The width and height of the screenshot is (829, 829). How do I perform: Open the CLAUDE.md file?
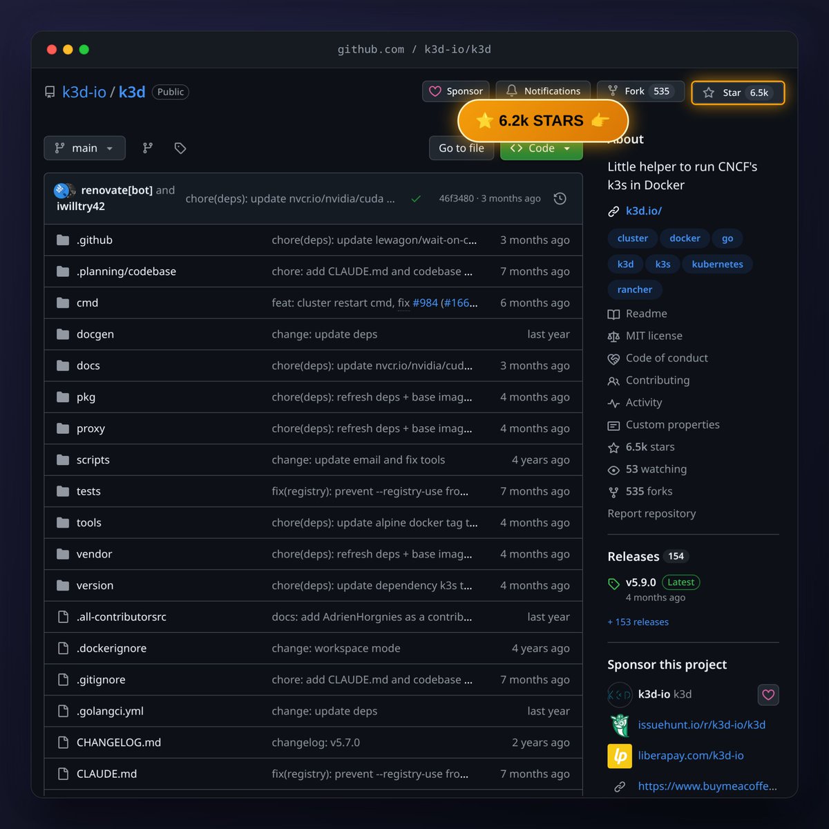(106, 774)
